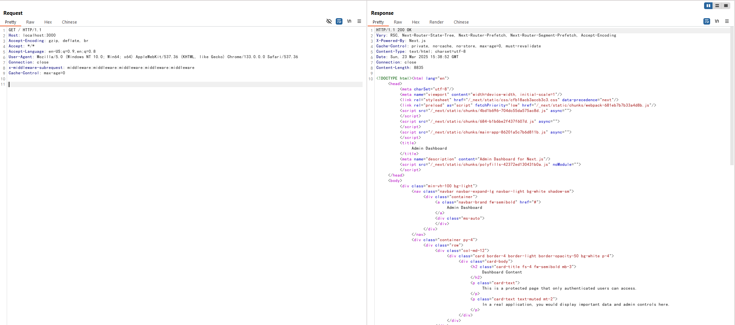
Task: Toggle the \n newline display in Response panel
Action: click(x=717, y=21)
